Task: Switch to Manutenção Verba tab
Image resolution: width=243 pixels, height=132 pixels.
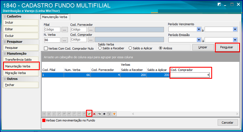Action: pyautogui.click(x=55, y=17)
